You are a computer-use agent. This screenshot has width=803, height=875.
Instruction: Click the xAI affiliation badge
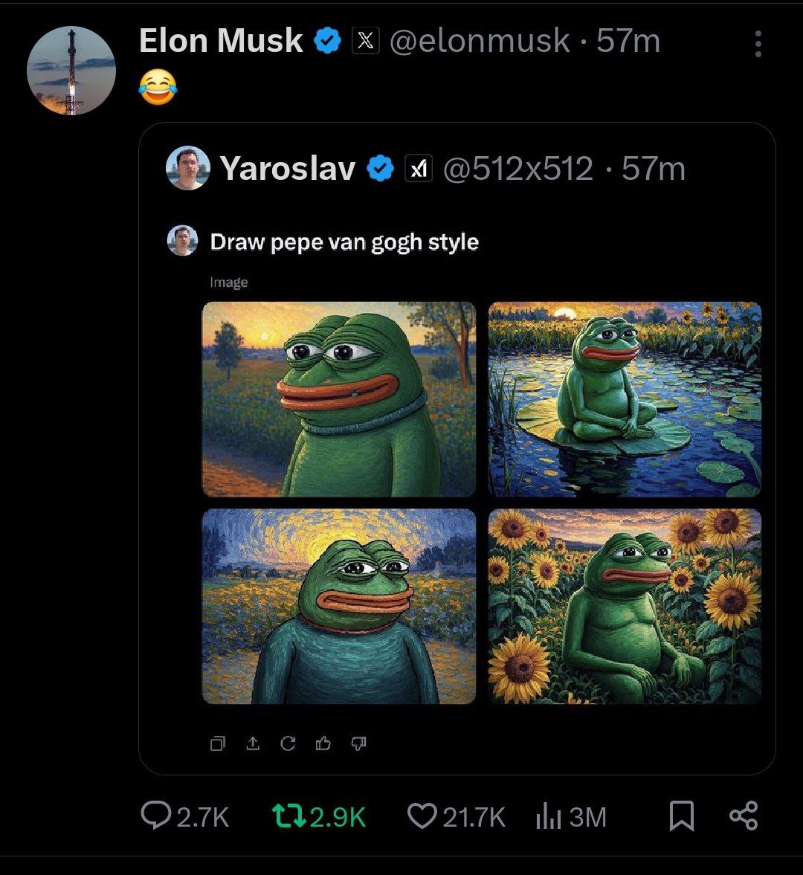click(418, 168)
